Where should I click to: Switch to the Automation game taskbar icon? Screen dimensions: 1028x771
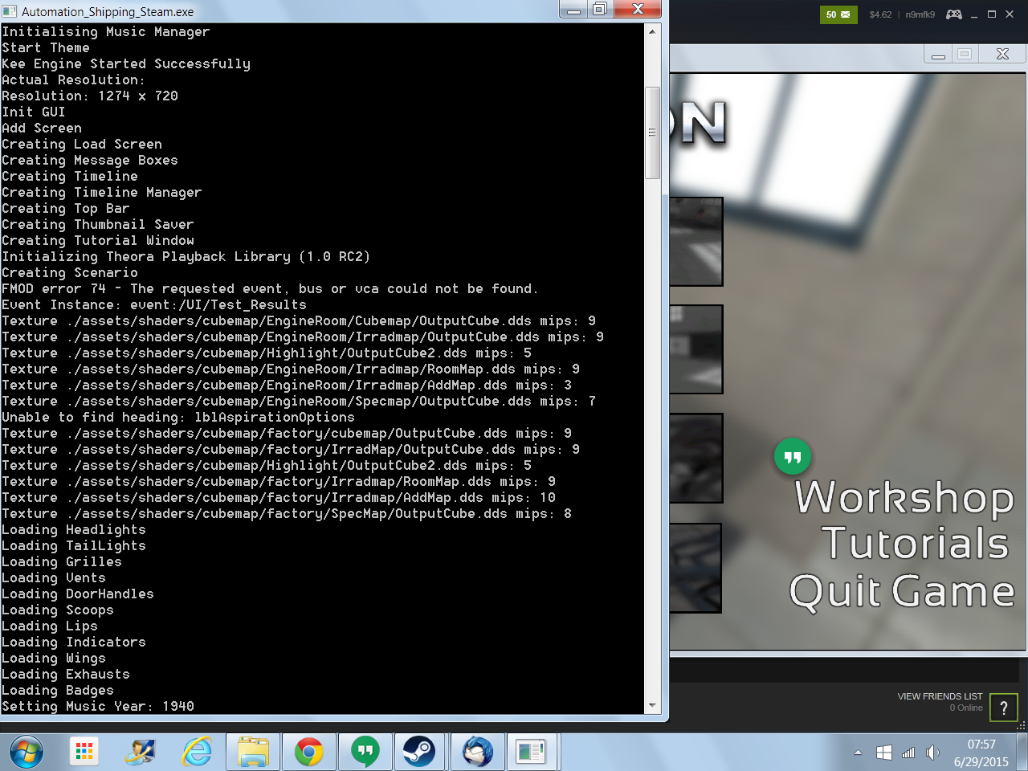pos(531,752)
